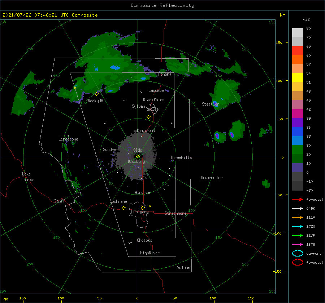Select the Drumheller label
Viewport: 325px width, 303px height.
click(212, 178)
